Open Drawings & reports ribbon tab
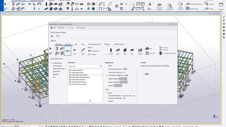This screenshot has height=127, width=226. (x=95, y=44)
